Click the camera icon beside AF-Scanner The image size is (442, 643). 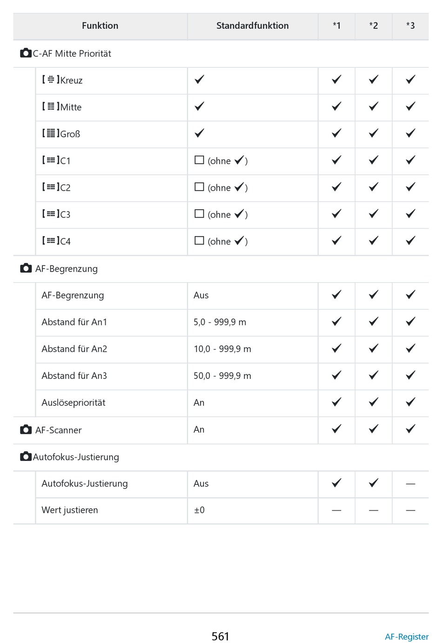26,430
